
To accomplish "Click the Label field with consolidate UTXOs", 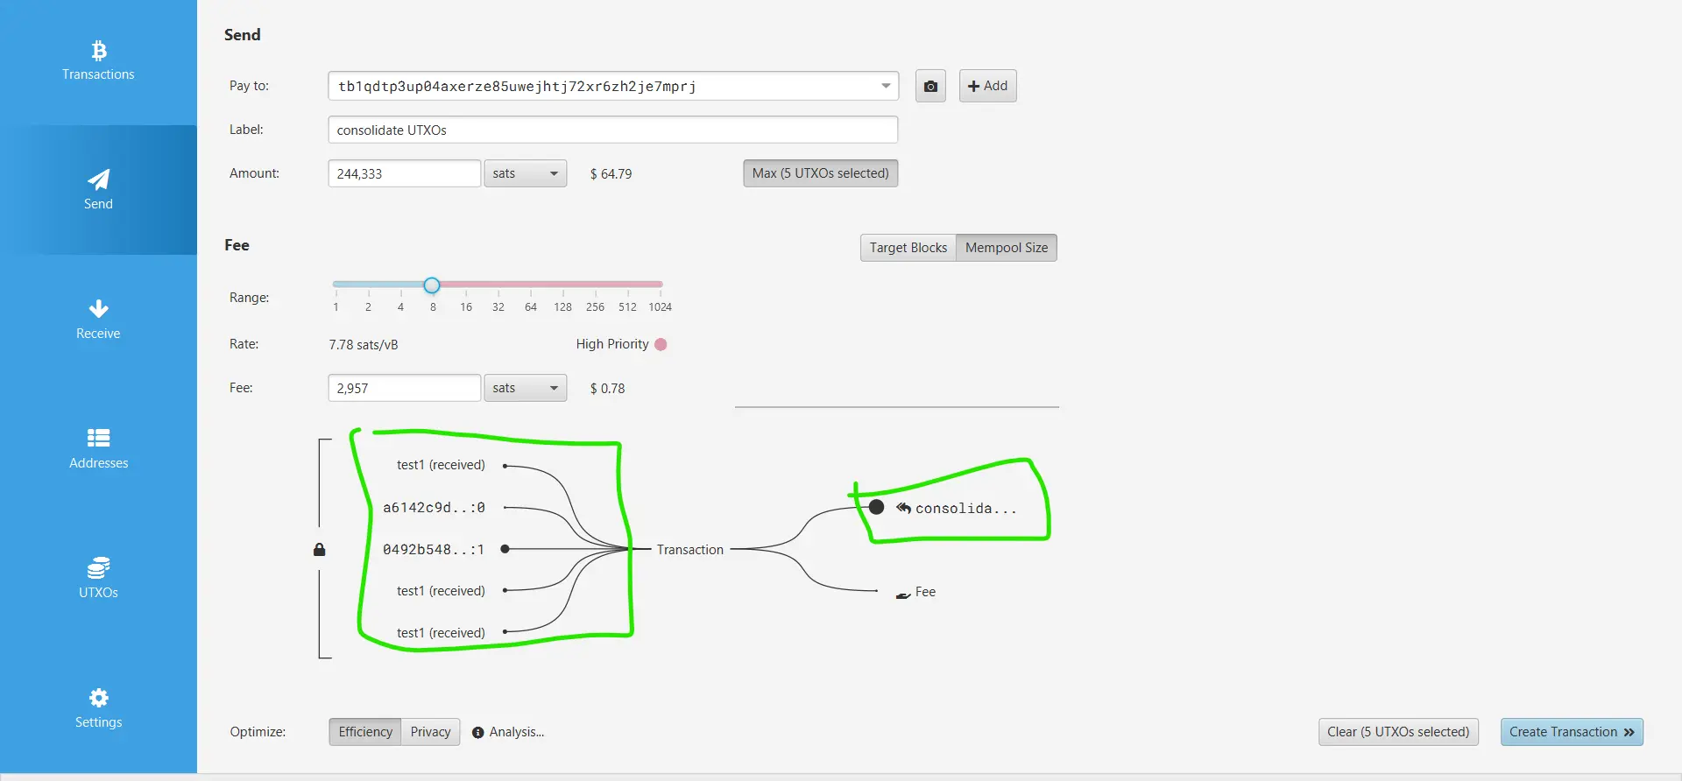I will [x=612, y=130].
